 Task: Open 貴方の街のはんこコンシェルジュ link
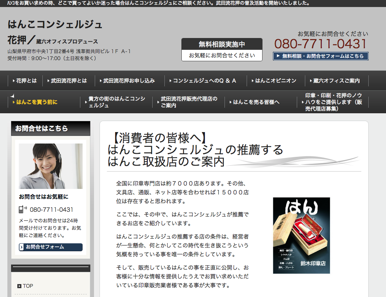click(x=117, y=102)
